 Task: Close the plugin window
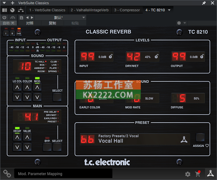point(212,3)
